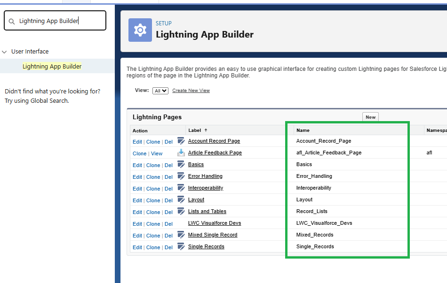Edit the LWC Visualforce Devs page
The width and height of the screenshot is (447, 283).
click(x=137, y=224)
